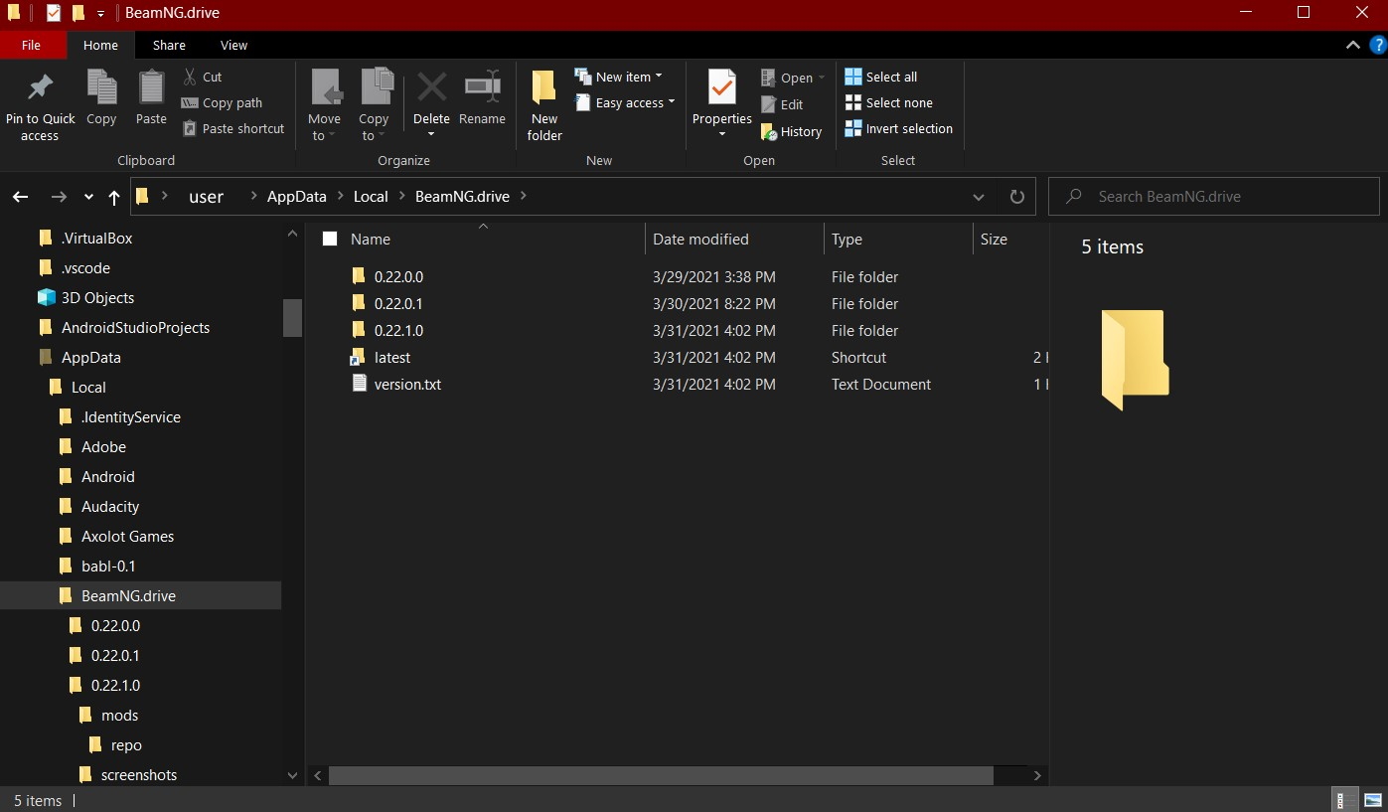Screen dimensions: 1388x812
Task: Click Paste shortcut in ribbon
Action: (233, 128)
